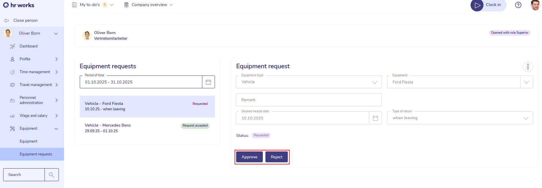Select the Vehicle - Mercedes Benz request

pos(147,128)
